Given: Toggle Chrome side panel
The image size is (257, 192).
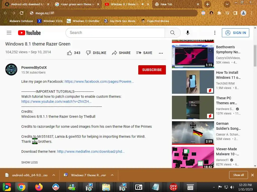Looking at the screenshot, I should point(235,13).
